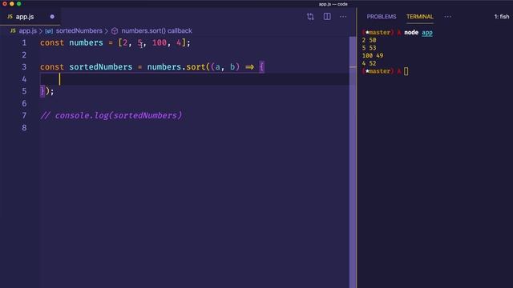Click numbers.sort() callback breadcrumb item
This screenshot has height=288, width=513.
point(157,30)
